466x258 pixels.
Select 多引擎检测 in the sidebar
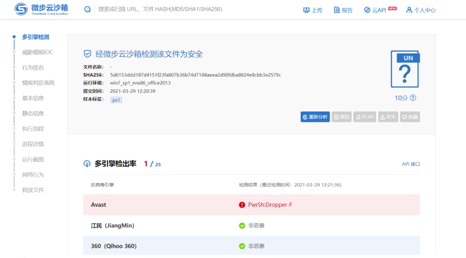[35, 37]
